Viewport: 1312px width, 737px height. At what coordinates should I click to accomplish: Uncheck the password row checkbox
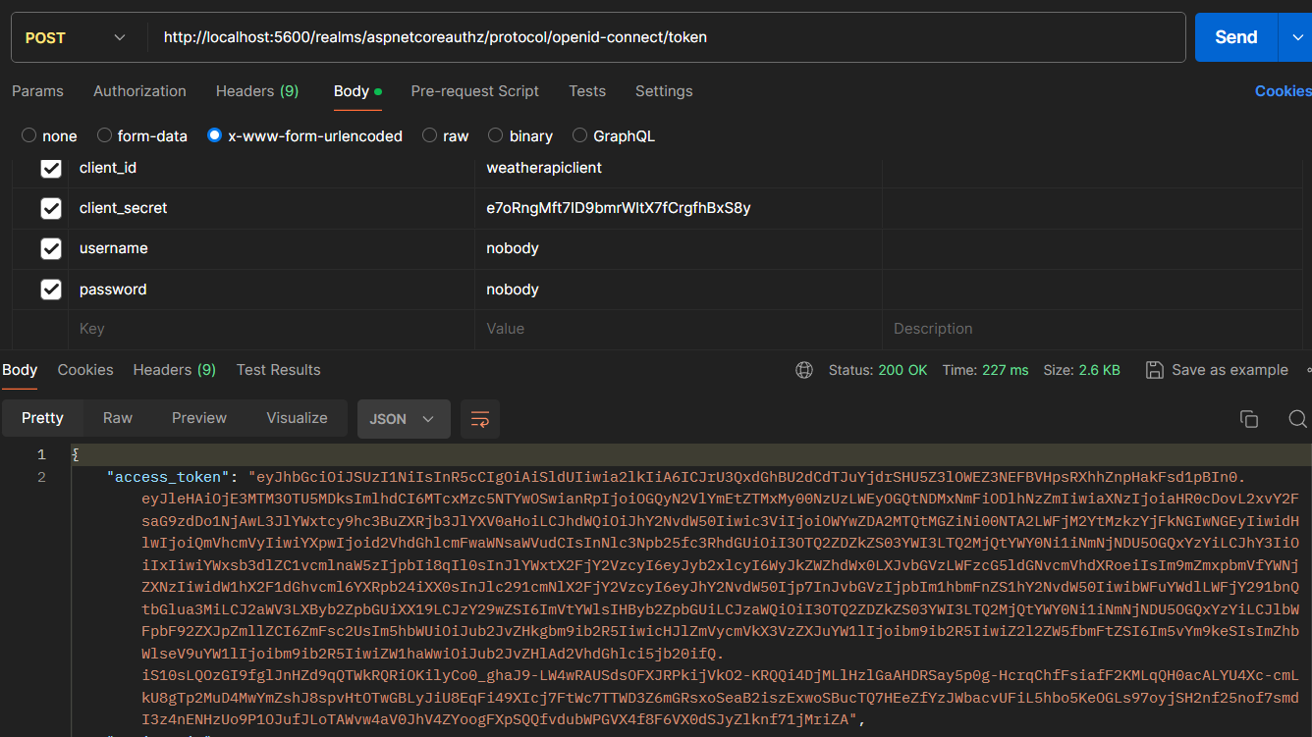51,290
